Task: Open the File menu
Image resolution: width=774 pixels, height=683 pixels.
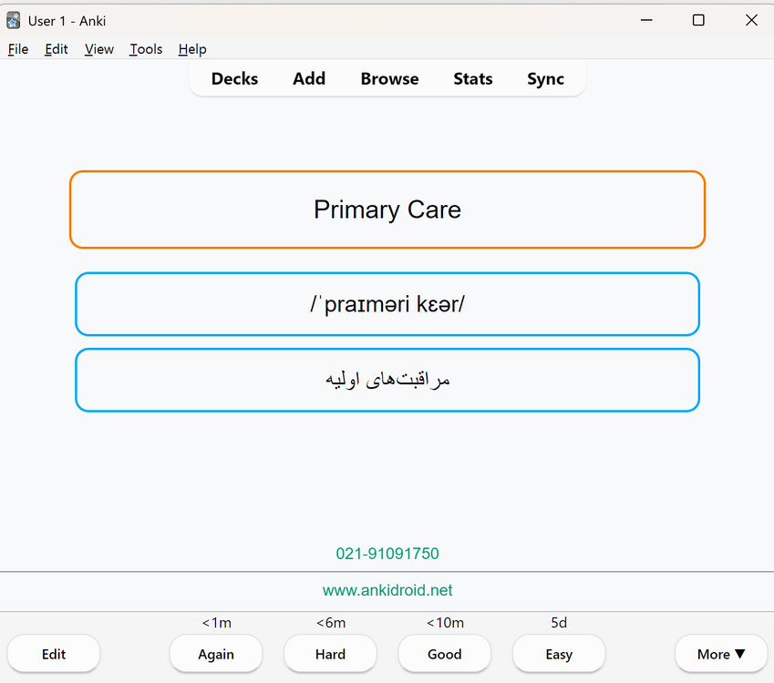Action: pyautogui.click(x=18, y=49)
